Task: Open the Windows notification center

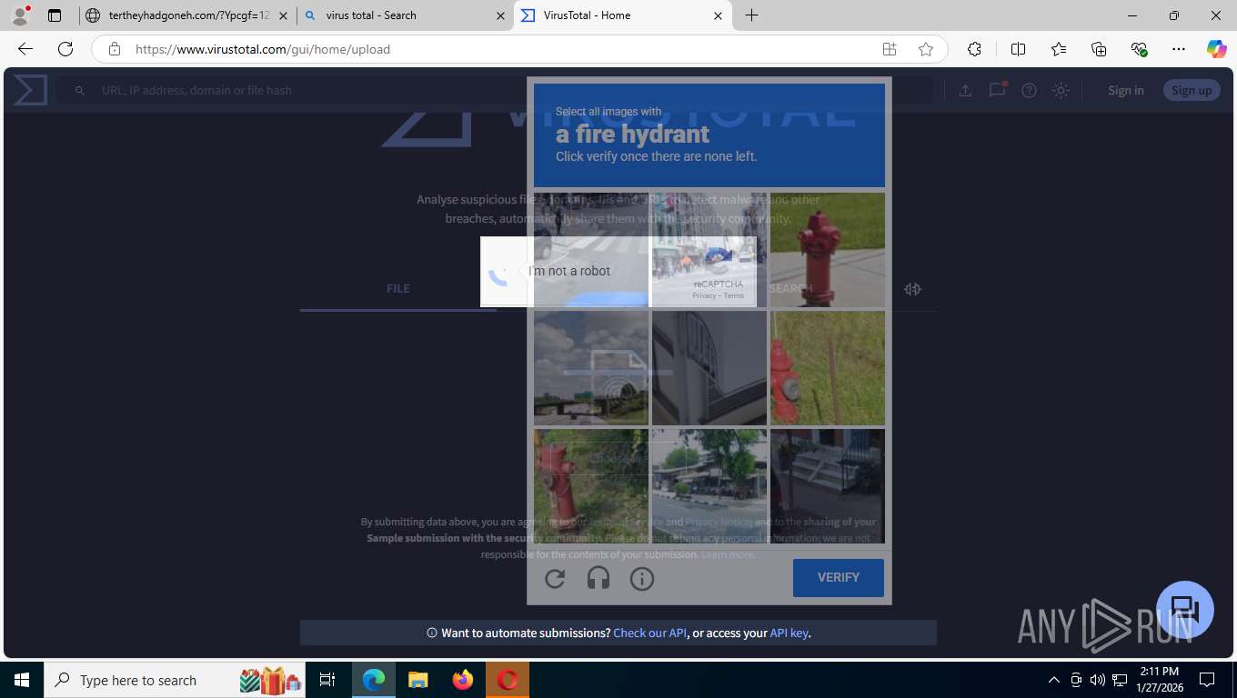Action: [1207, 680]
